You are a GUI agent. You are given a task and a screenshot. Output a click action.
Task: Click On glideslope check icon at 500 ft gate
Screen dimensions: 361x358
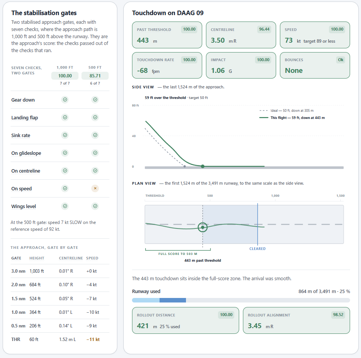pos(95,153)
